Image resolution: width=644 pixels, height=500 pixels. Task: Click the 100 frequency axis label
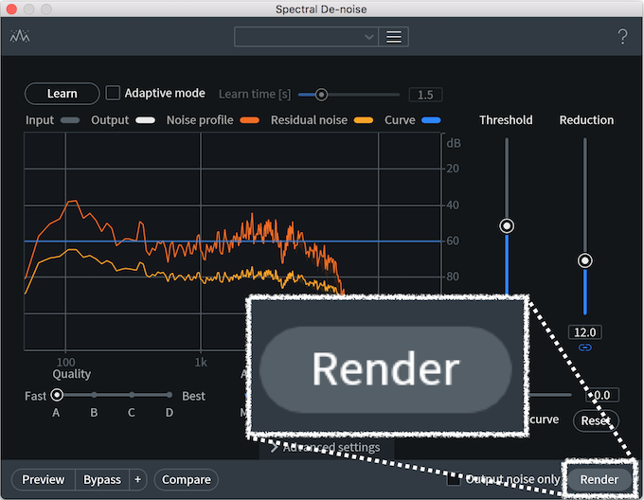65,362
